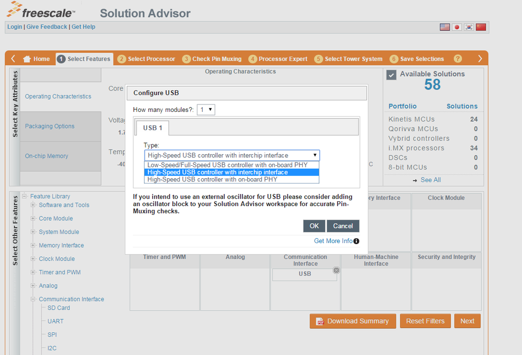522x355 pixels.
Task: Collapse Communication Interface tree node
Action: (x=32, y=299)
